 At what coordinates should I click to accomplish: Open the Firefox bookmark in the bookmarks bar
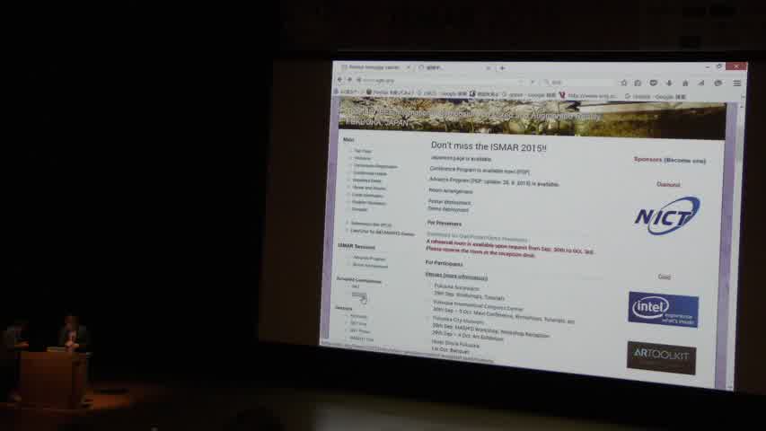389,92
